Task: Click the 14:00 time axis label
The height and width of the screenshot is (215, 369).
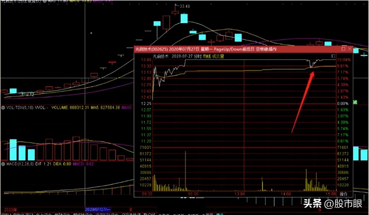Action: (x=286, y=194)
